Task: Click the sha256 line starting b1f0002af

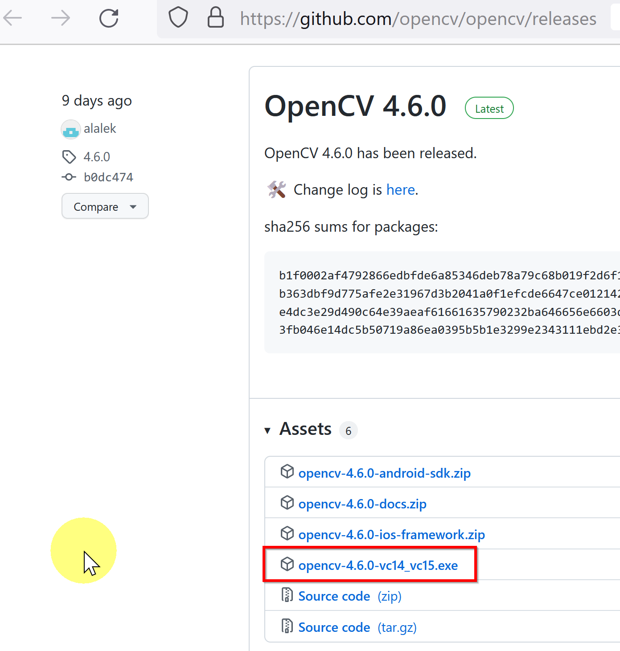Action: [449, 275]
